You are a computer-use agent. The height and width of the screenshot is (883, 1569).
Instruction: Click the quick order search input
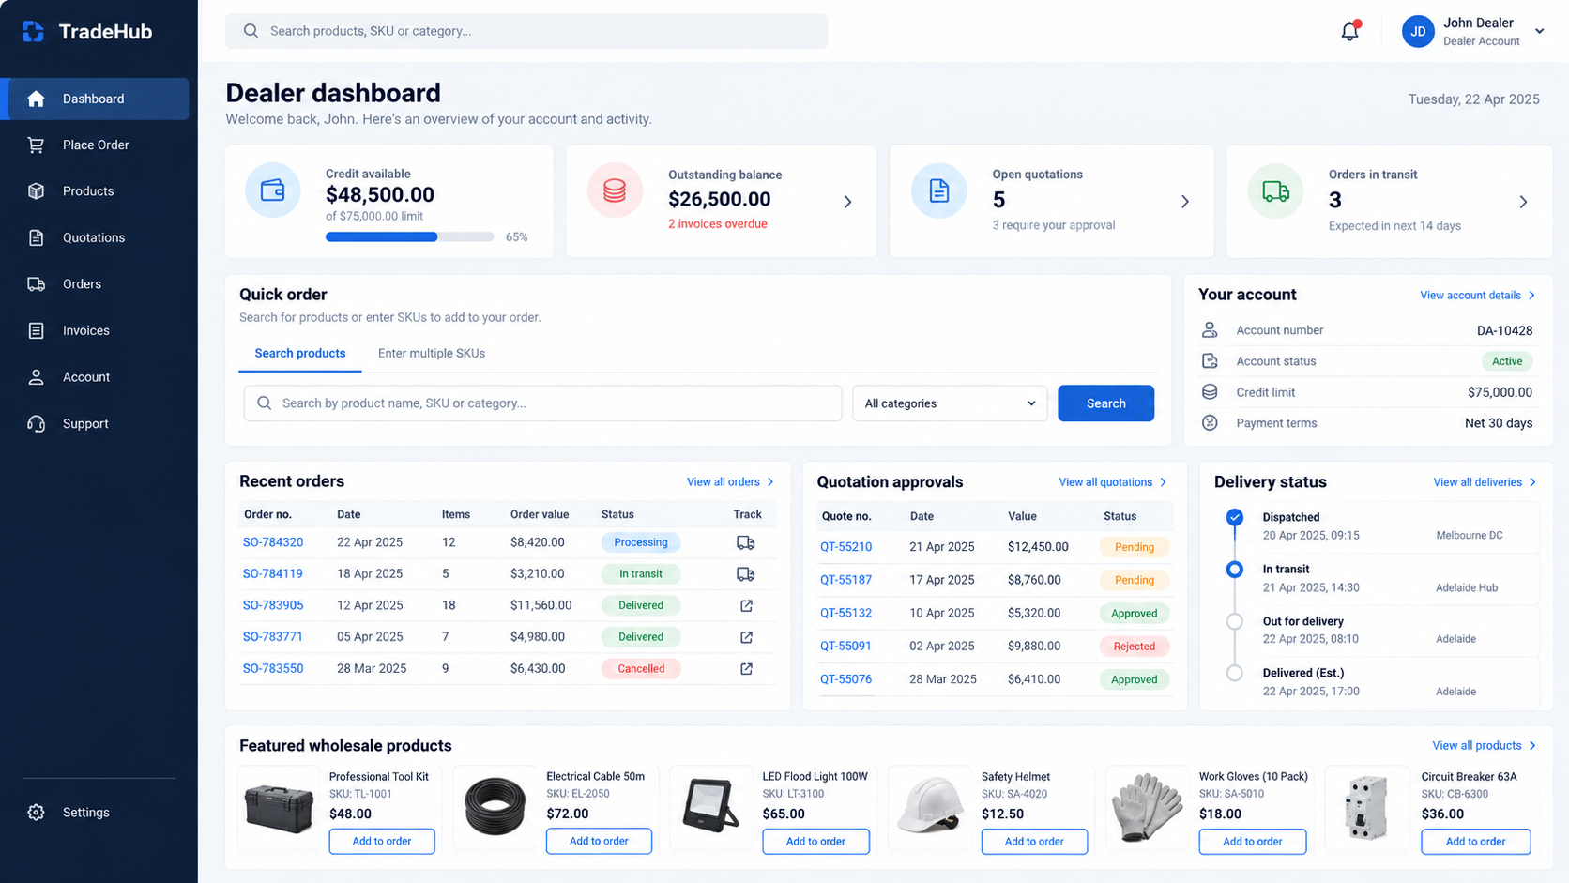[542, 403]
